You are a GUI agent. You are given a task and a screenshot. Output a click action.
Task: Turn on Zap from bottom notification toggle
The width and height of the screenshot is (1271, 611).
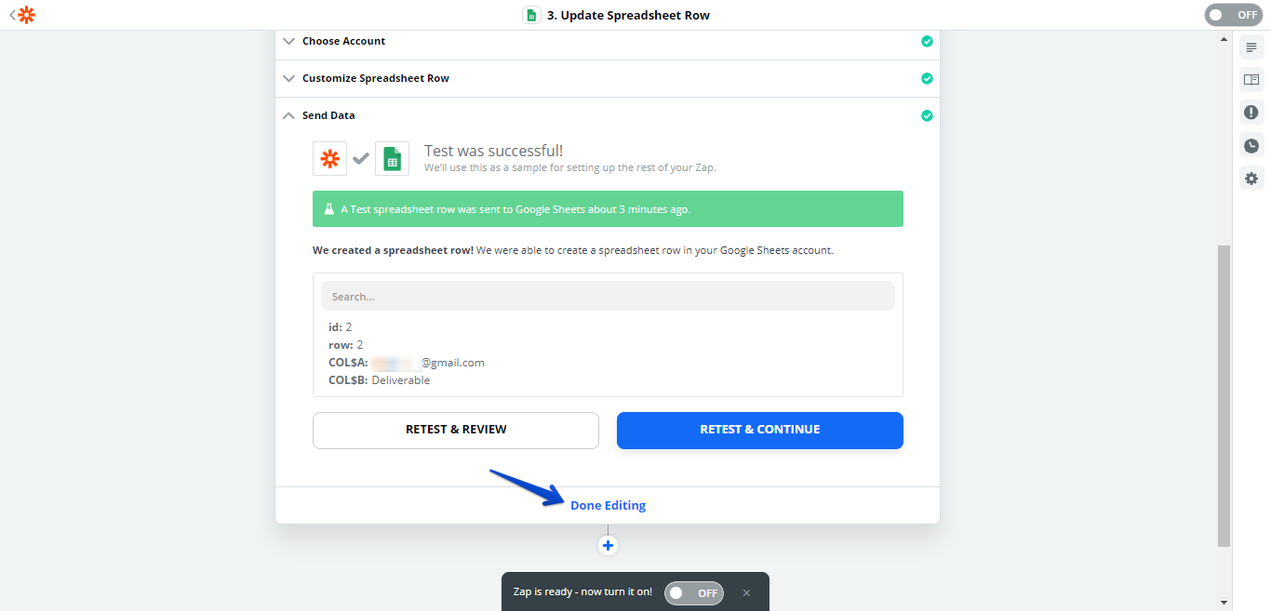693,592
